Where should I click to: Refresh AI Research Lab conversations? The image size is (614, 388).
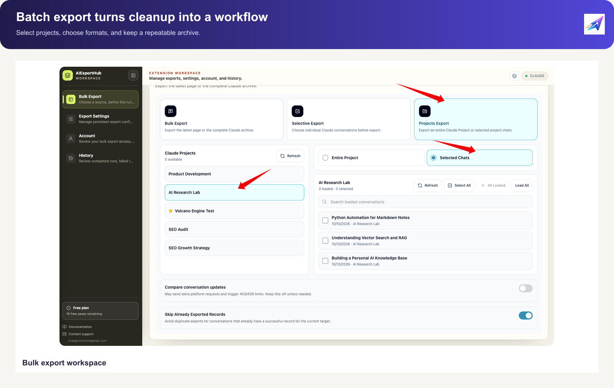428,185
